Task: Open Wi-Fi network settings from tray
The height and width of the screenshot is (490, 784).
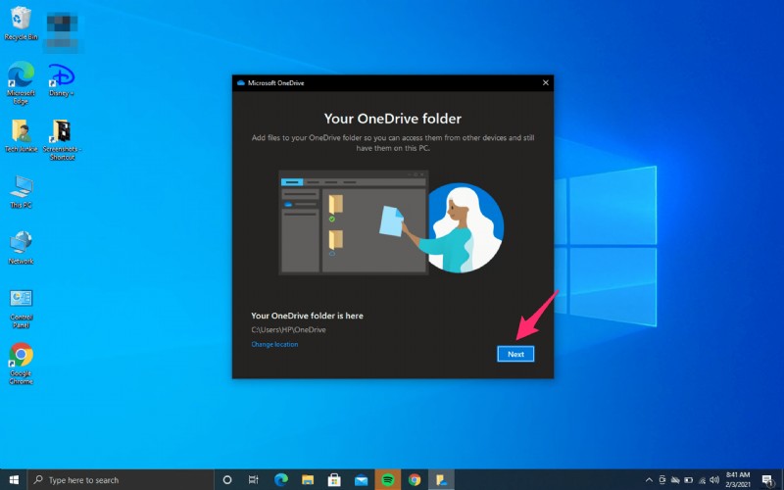Action: [702, 480]
